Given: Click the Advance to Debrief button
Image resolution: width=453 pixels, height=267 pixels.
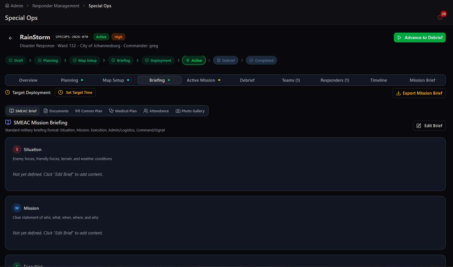Looking at the screenshot, I should click(420, 38).
